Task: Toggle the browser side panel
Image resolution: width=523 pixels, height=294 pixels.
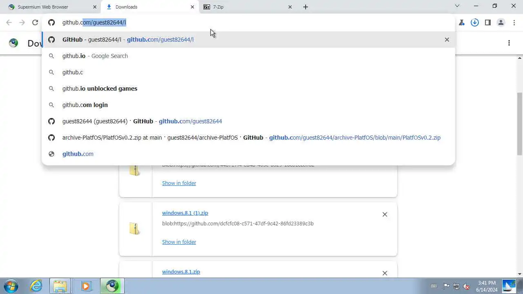Action: coord(488,23)
